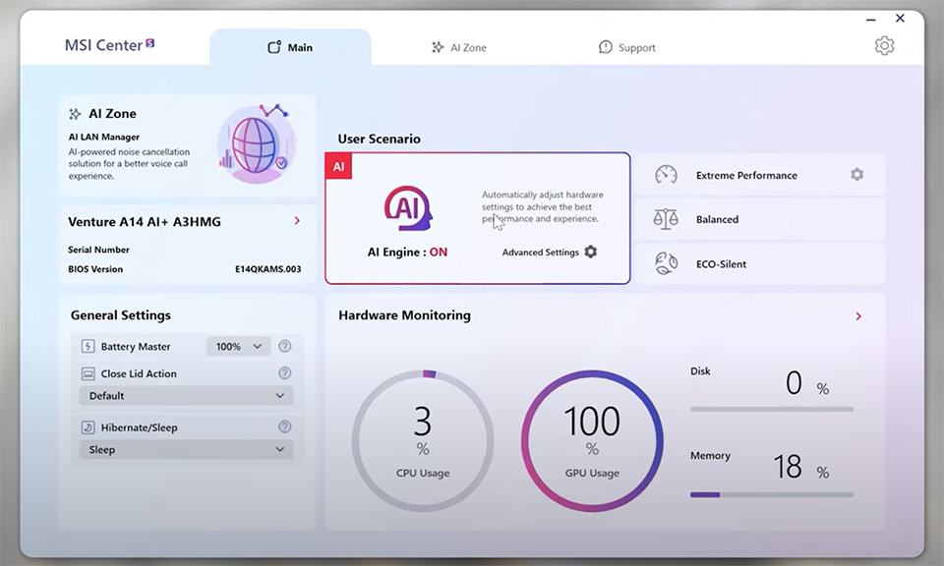Click the Battery Master help question mark
Screen dimensions: 944x566
pos(284,346)
